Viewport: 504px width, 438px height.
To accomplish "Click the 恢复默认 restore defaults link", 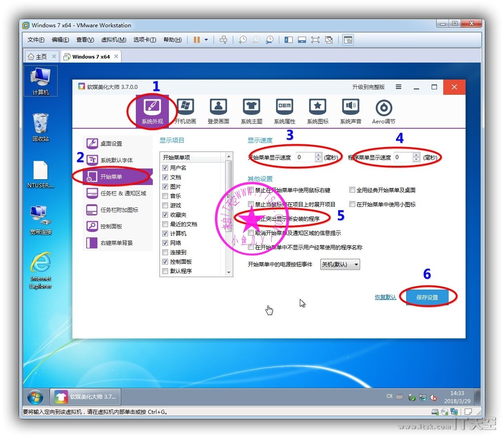I will click(385, 297).
